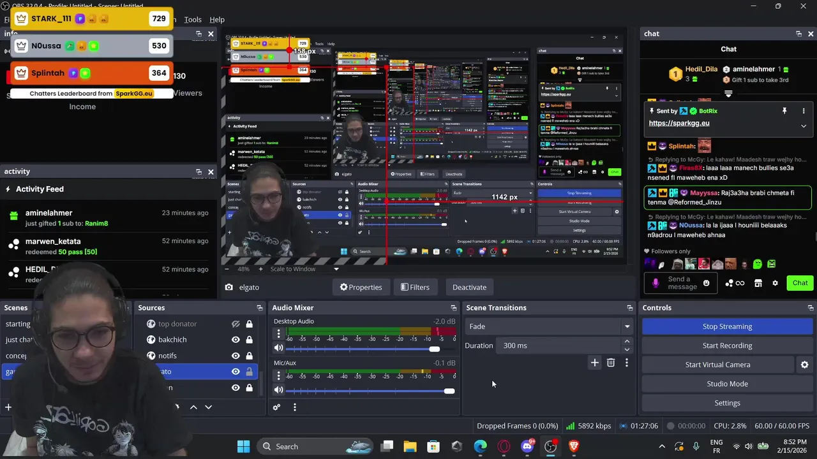817x459 pixels.
Task: Open the Tools menu
Action: (193, 20)
